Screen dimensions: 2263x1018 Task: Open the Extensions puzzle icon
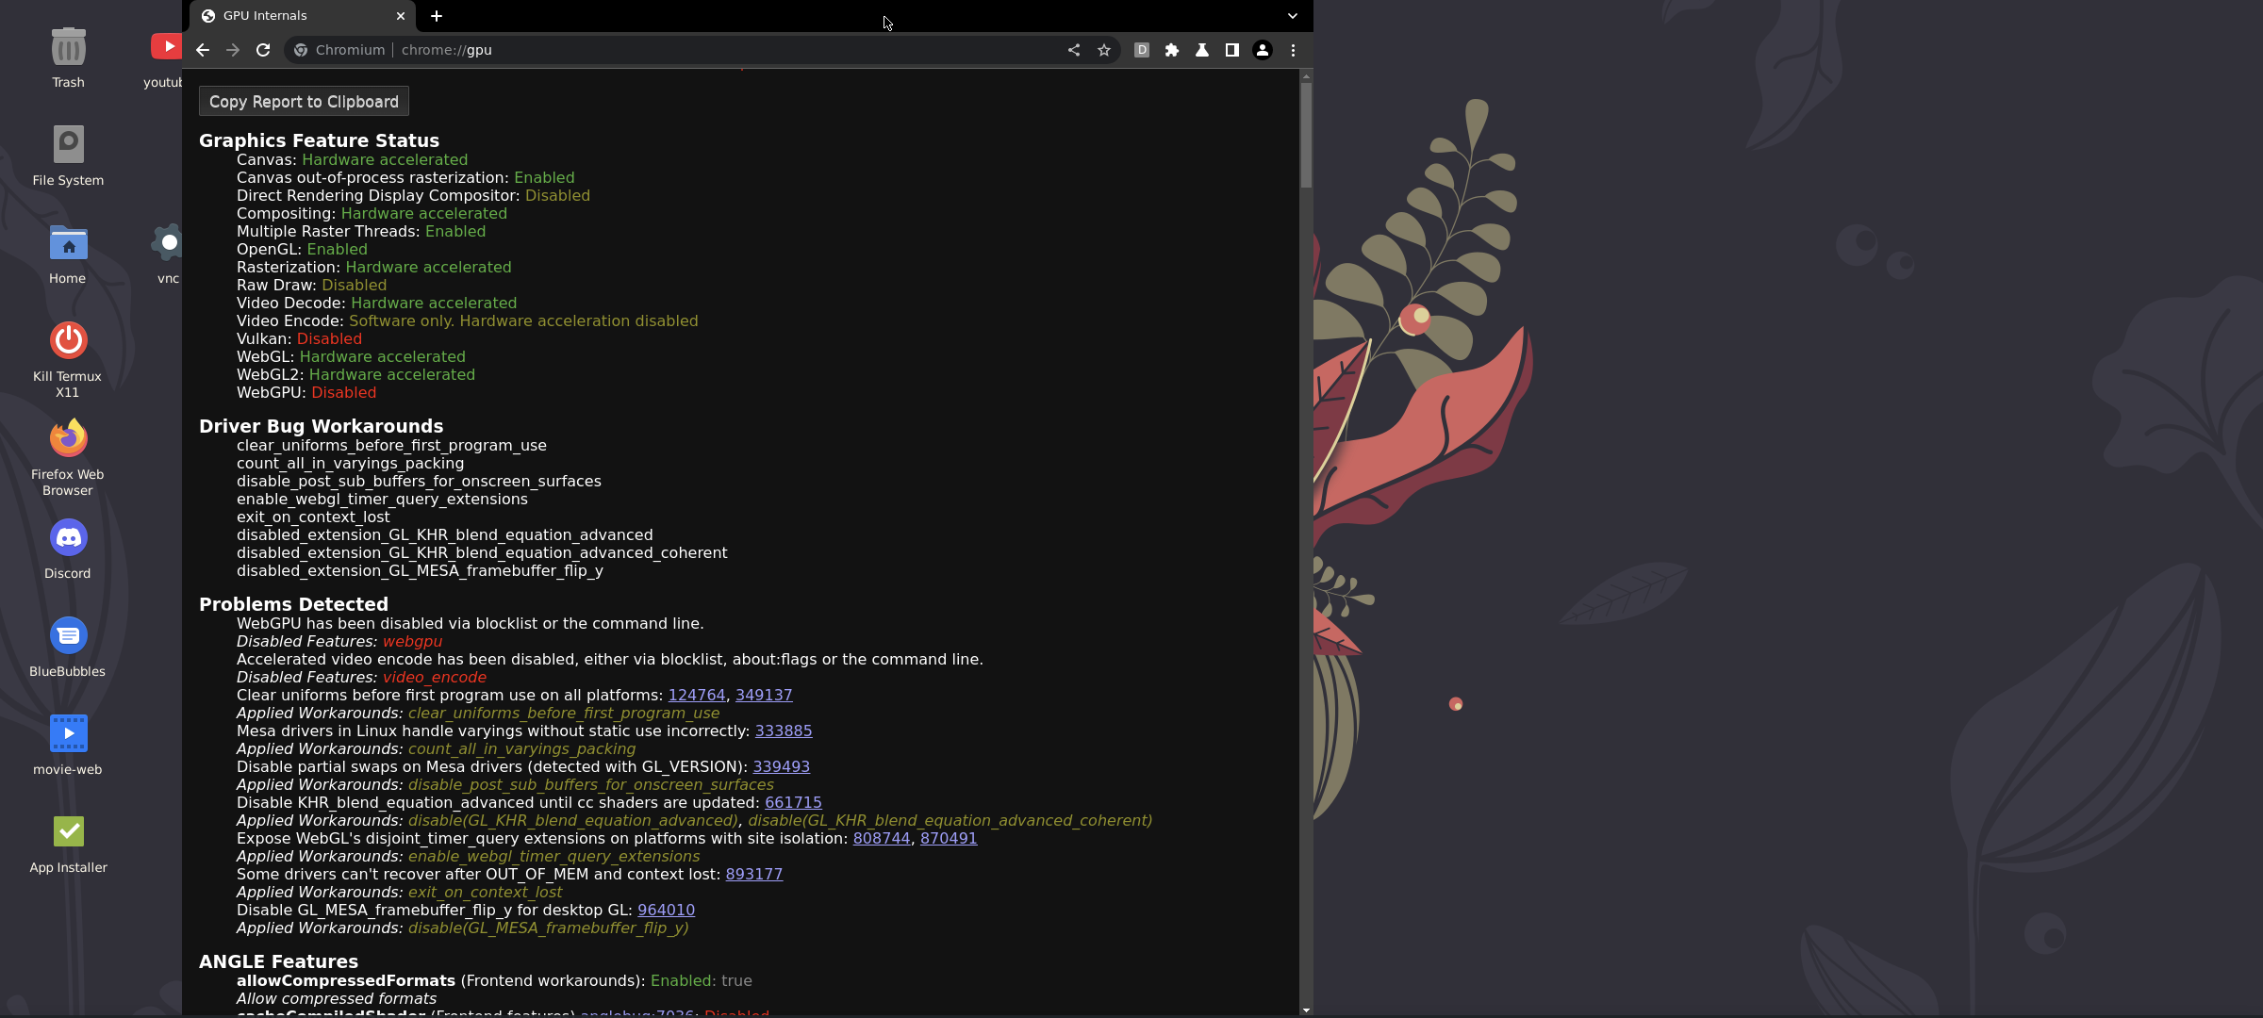coord(1172,50)
